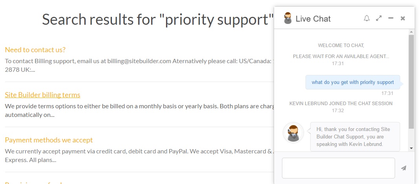The height and width of the screenshot is (184, 419).
Task: Minimize the Live Chat panel
Action: tap(391, 18)
